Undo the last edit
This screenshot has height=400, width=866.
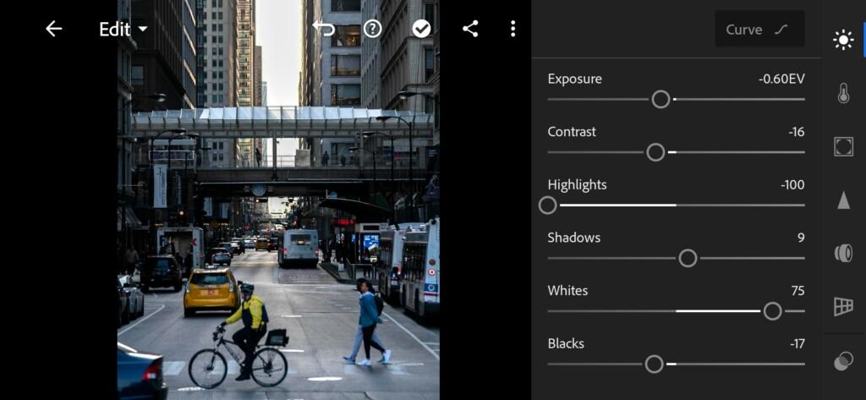tap(324, 28)
